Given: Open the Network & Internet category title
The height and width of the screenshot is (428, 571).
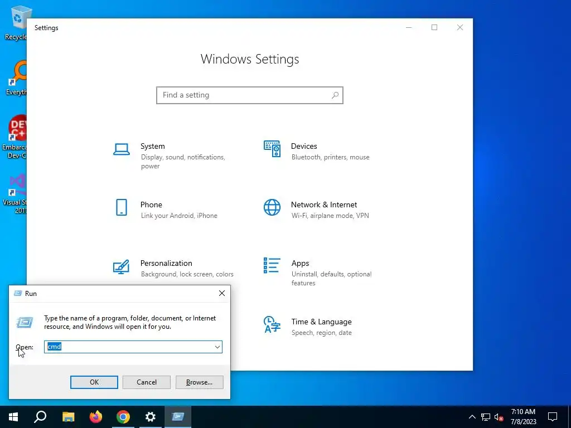Looking at the screenshot, I should 324,205.
